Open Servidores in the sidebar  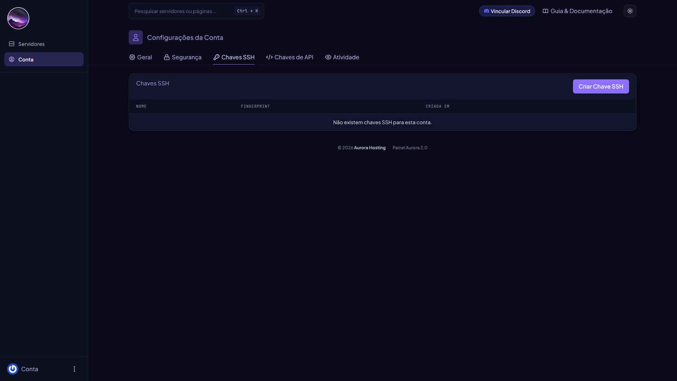coord(44,44)
